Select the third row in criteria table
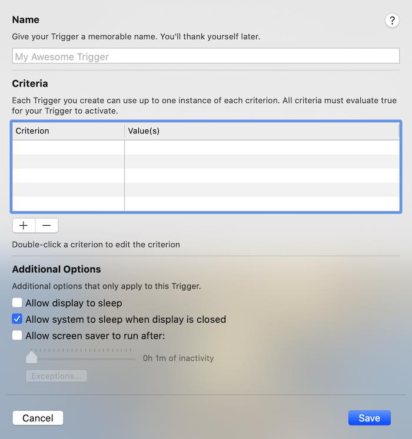Viewport: 412px width, 439px height. pyautogui.click(x=206, y=176)
